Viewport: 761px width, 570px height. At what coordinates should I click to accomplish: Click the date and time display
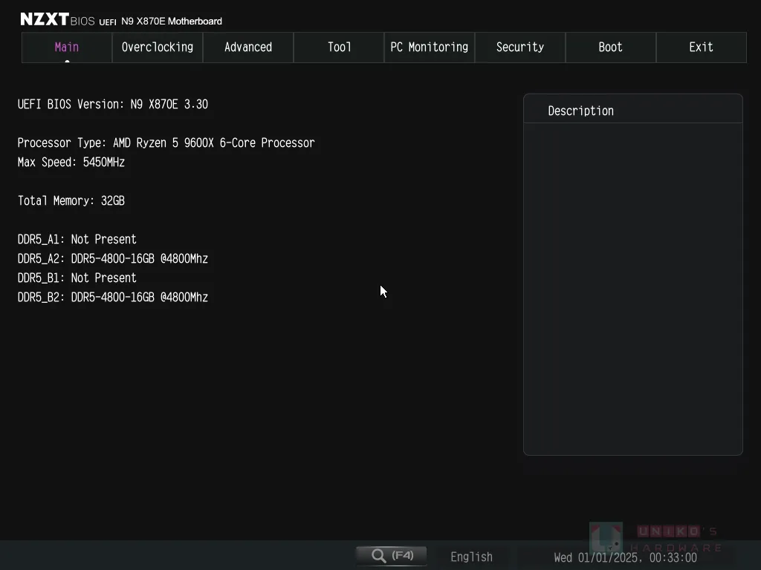coord(625,557)
